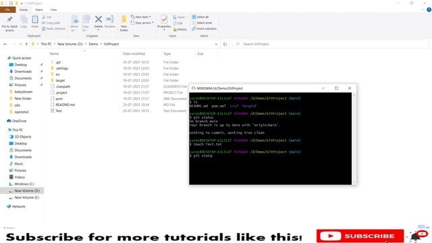Select the pom file
Screen dimensions: 432x243
click(59, 99)
